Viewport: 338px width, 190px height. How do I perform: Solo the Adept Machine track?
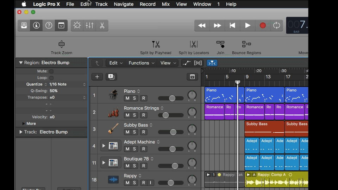coord(134,149)
